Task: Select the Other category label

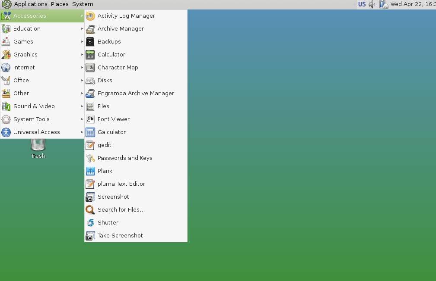Action: pos(21,93)
